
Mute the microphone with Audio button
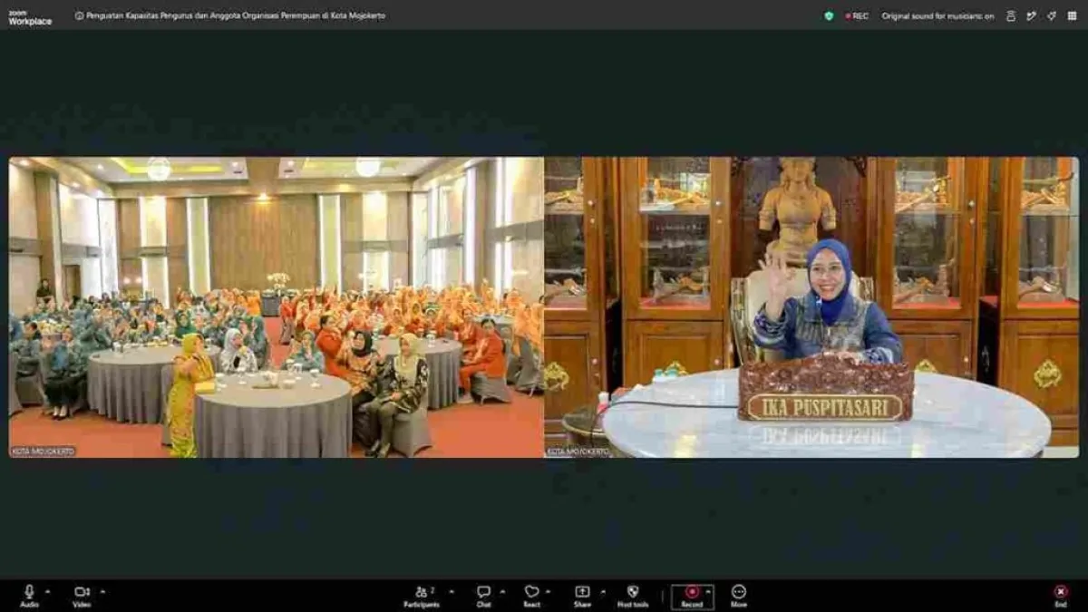tap(29, 596)
